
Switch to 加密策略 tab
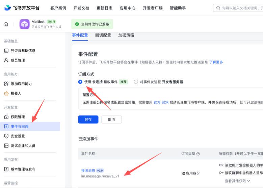point(126,35)
